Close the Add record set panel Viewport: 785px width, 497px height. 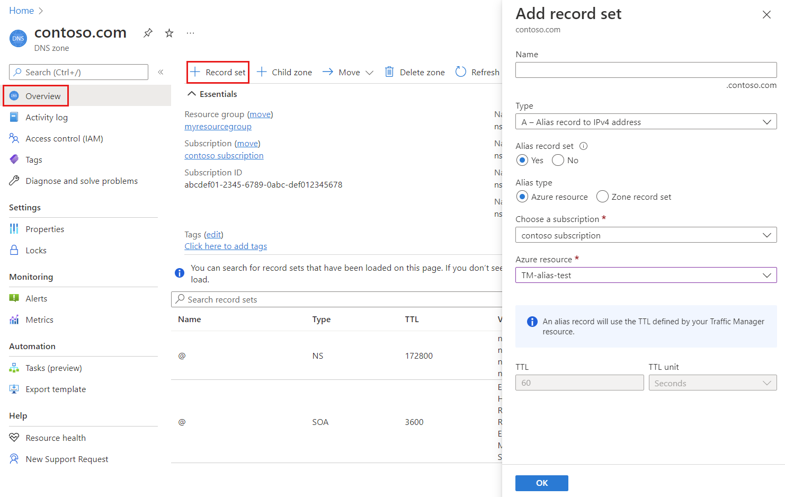pos(766,15)
